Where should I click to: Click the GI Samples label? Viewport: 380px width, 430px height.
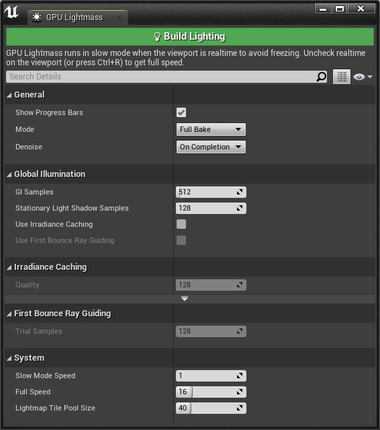34,192
